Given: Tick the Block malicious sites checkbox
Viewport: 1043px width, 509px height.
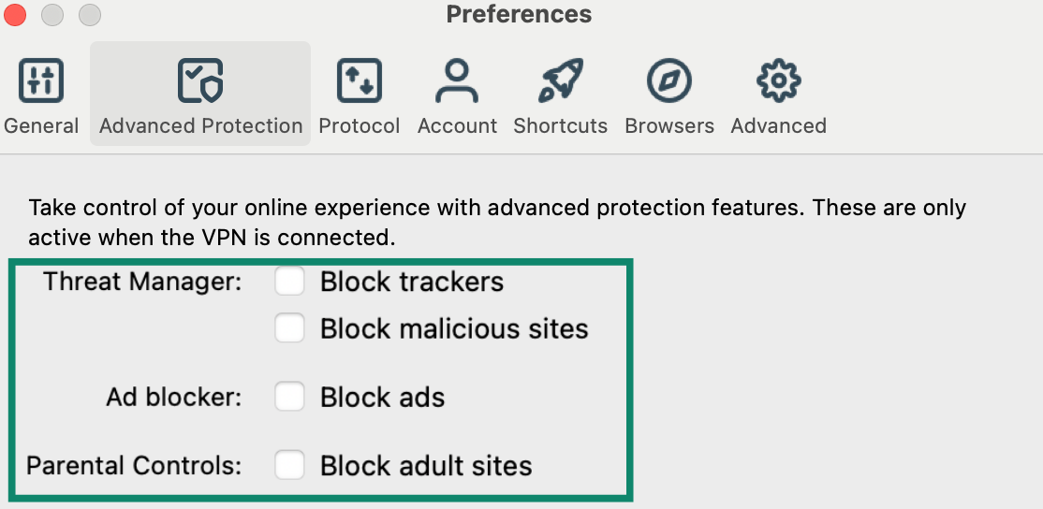Looking at the screenshot, I should click(289, 328).
